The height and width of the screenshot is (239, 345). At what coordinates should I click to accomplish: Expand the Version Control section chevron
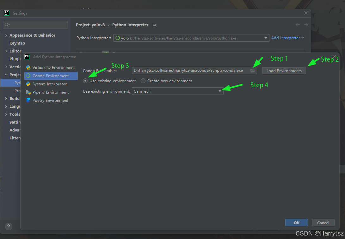[6, 67]
